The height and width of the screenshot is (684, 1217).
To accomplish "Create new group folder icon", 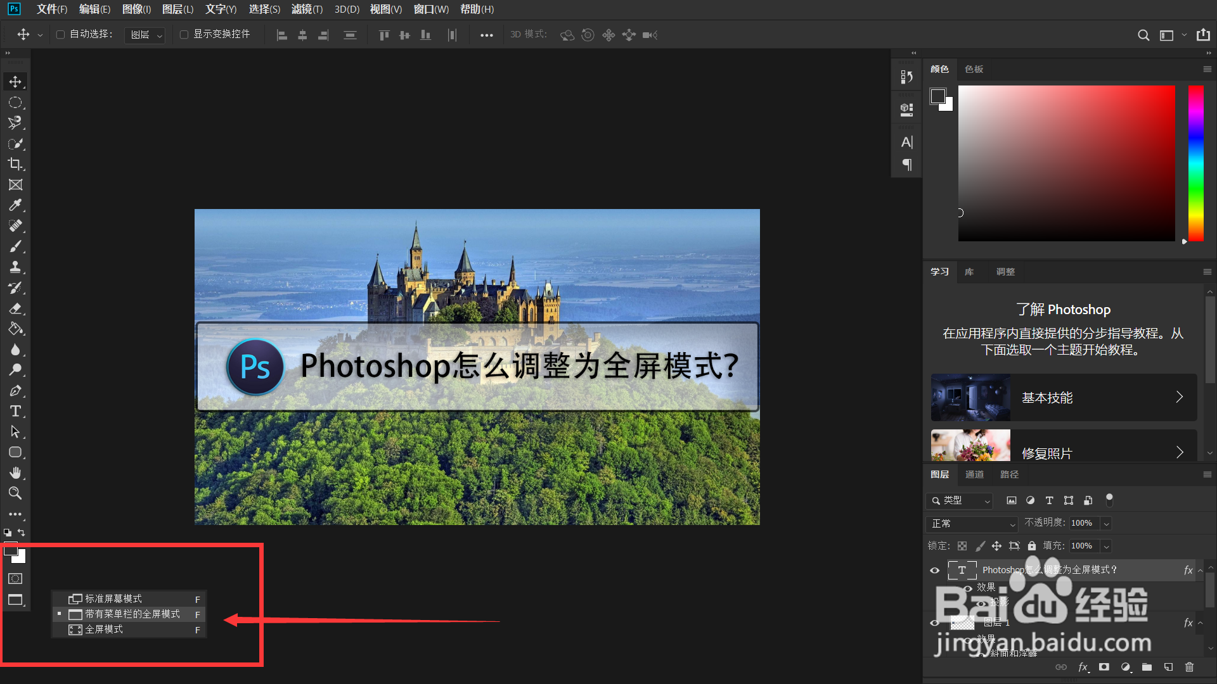I will [1147, 667].
